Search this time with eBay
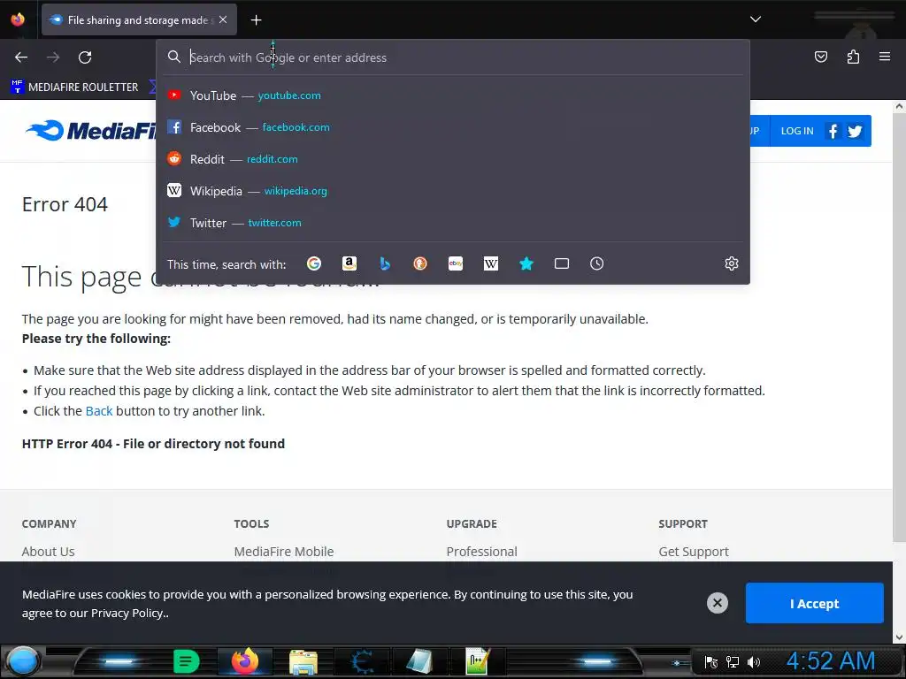 [x=456, y=263]
